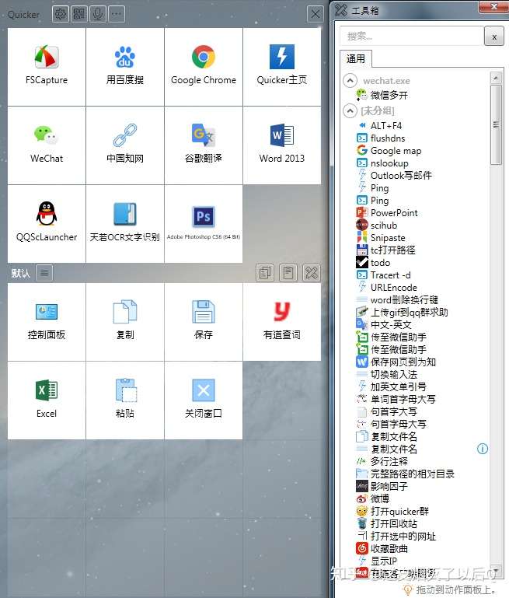Launch Excel tile
Image resolution: width=509 pixels, height=598 pixels.
coord(47,400)
